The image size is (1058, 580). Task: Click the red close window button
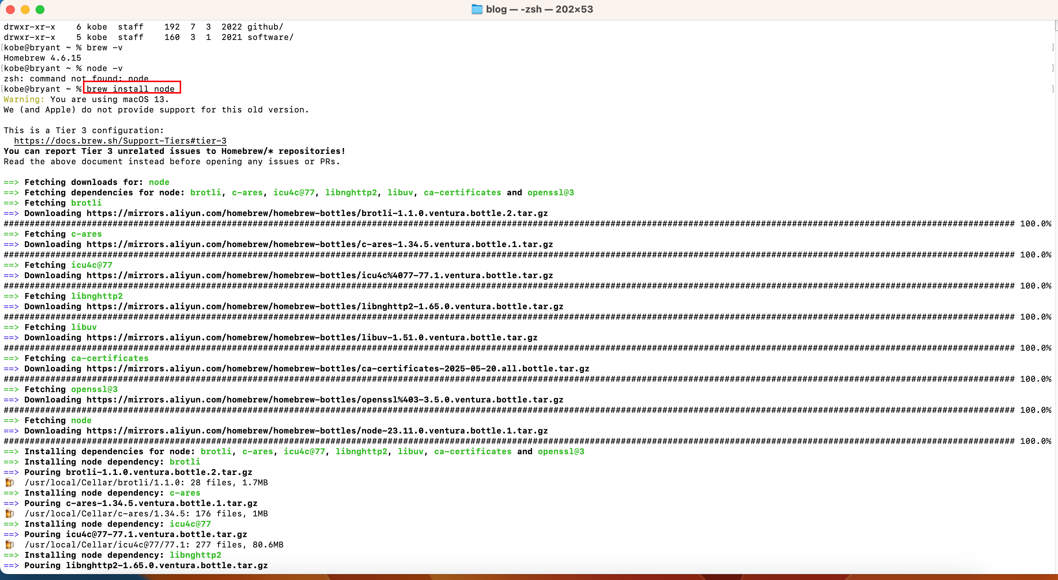[x=11, y=10]
